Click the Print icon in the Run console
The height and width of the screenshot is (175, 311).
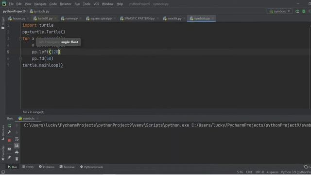coord(17,152)
